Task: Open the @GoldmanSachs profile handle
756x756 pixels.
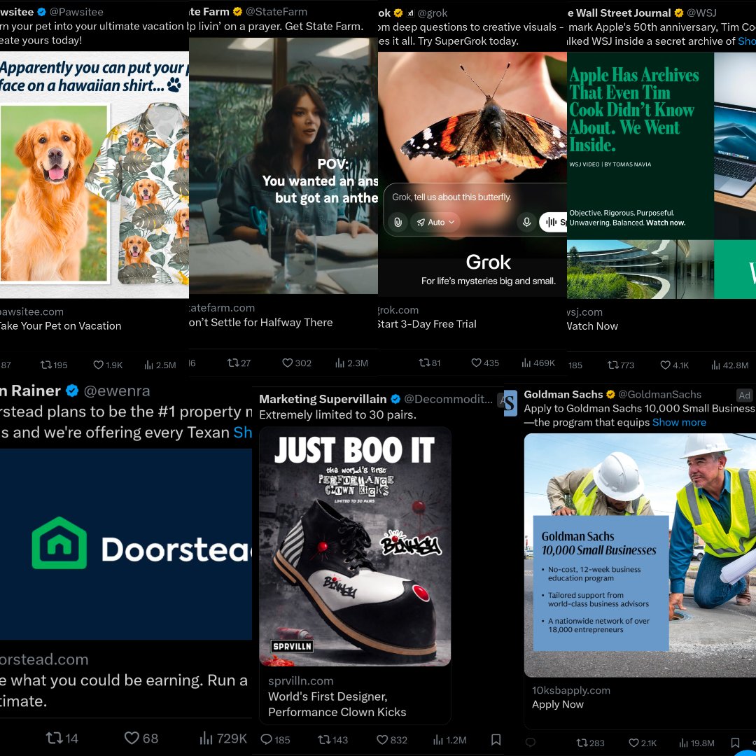Action: pyautogui.click(x=659, y=394)
